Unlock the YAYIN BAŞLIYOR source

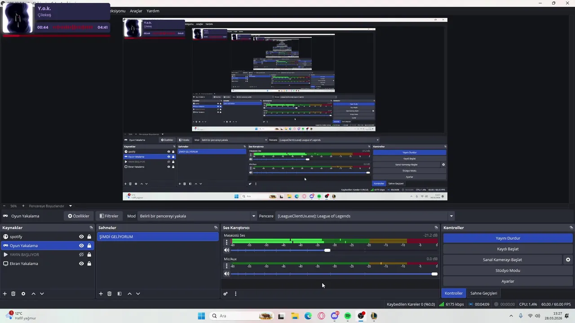(x=89, y=255)
